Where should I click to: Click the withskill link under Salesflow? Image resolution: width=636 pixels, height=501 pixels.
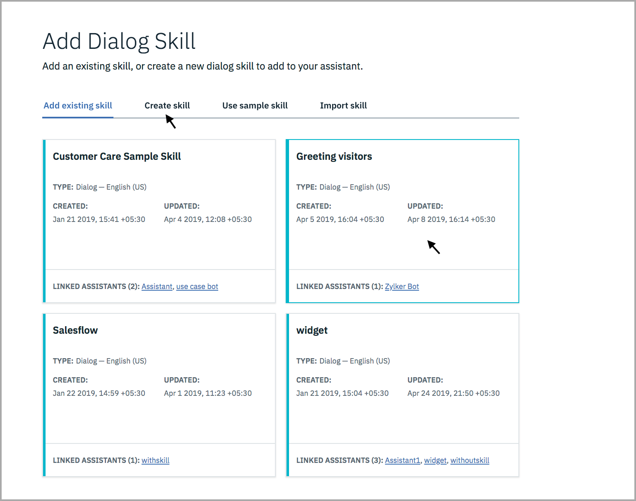pos(155,460)
